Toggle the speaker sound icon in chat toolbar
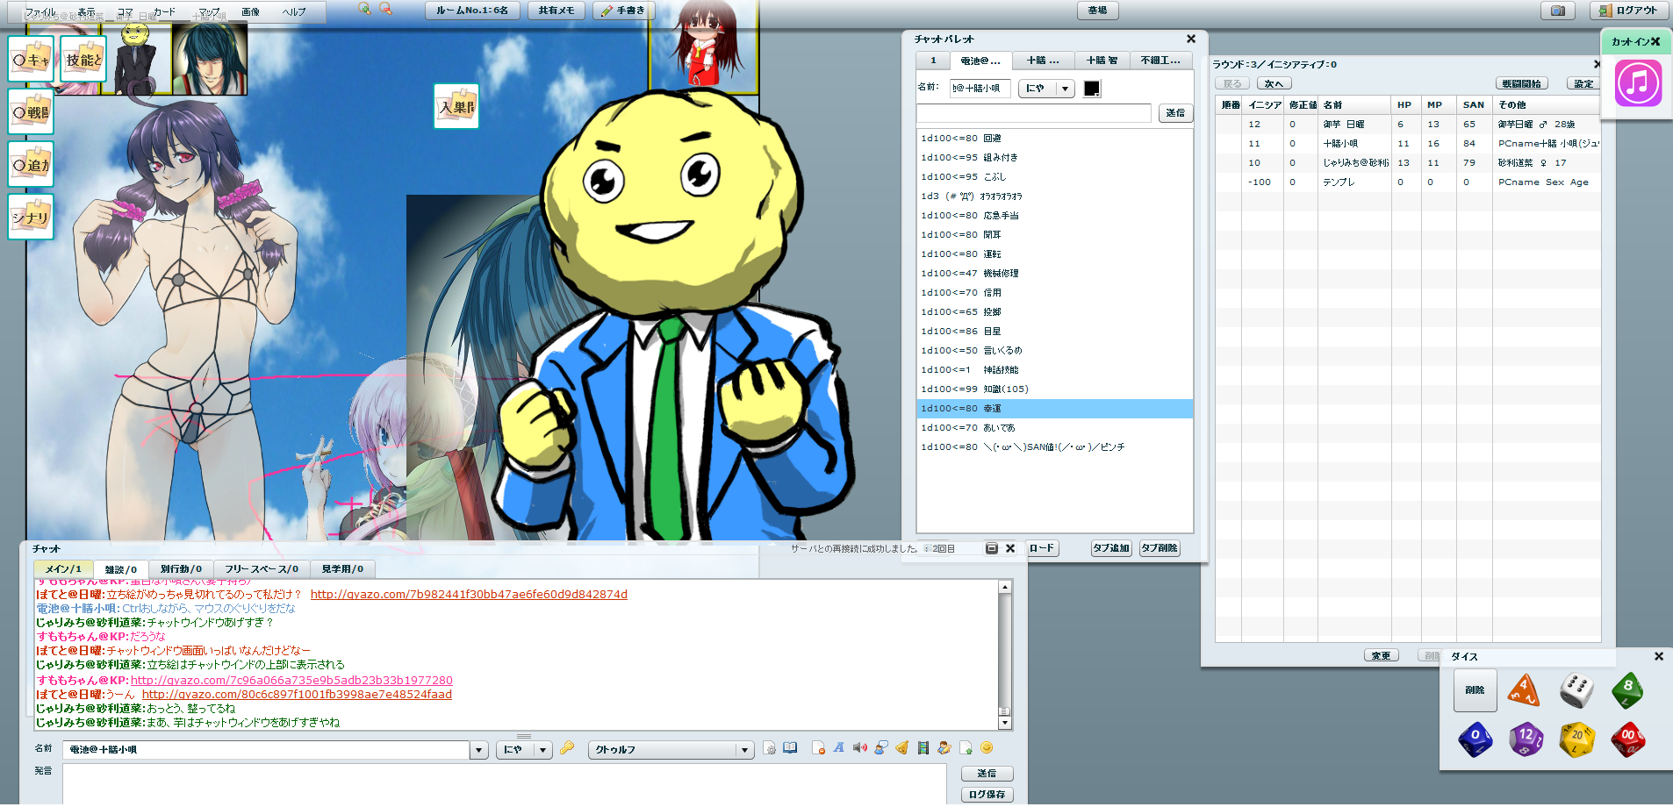 pos(860,748)
